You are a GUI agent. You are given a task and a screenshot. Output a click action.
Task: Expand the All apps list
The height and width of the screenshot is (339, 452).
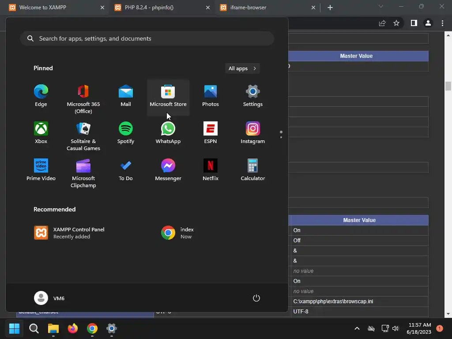tap(242, 68)
